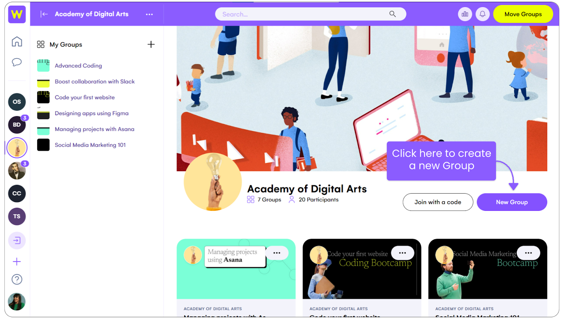This screenshot has width=567, height=319.
Task: Click the sign-in arrow icon in rail
Action: pyautogui.click(x=17, y=241)
